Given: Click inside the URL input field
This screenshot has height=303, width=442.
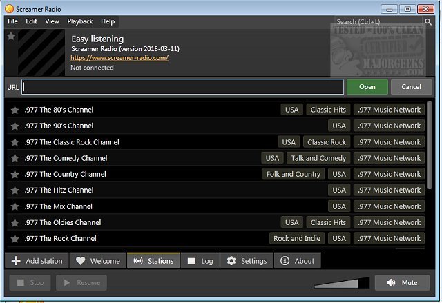Looking at the screenshot, I should tap(182, 87).
